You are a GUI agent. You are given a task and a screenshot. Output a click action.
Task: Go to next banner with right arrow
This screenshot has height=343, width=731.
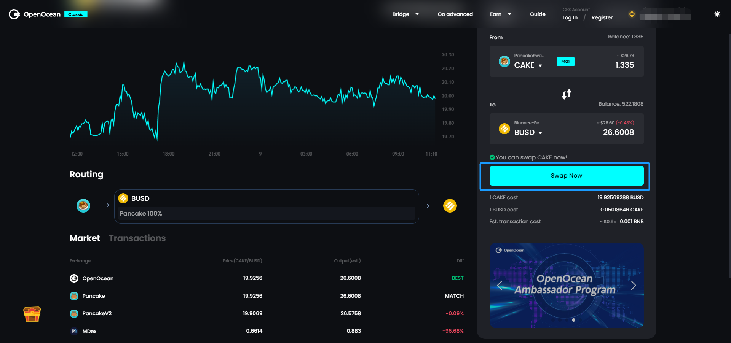coord(634,285)
